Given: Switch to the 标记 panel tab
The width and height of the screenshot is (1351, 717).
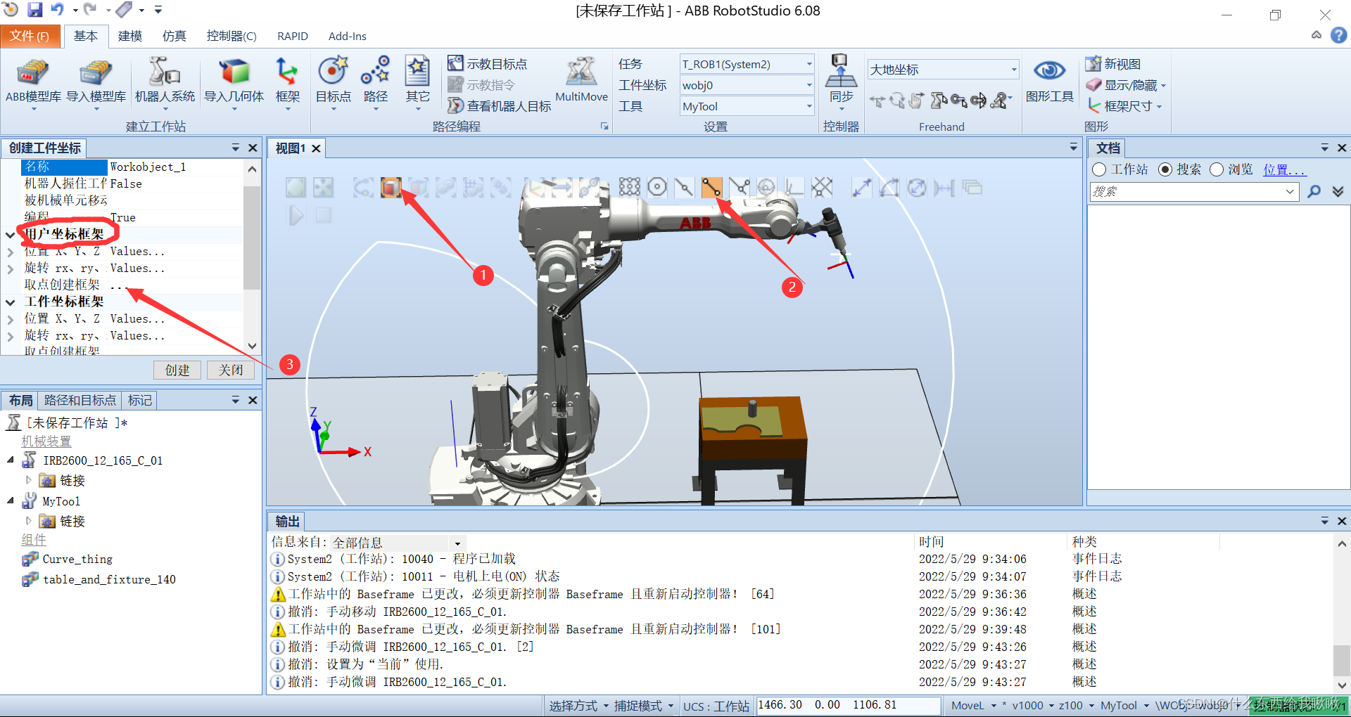Looking at the screenshot, I should point(139,400).
